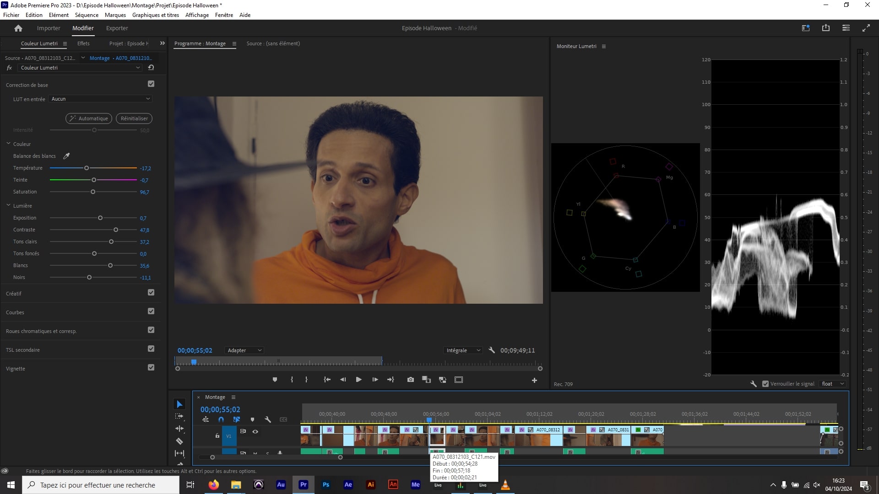
Task: Open the Graphiques et titres menu
Action: tap(156, 15)
